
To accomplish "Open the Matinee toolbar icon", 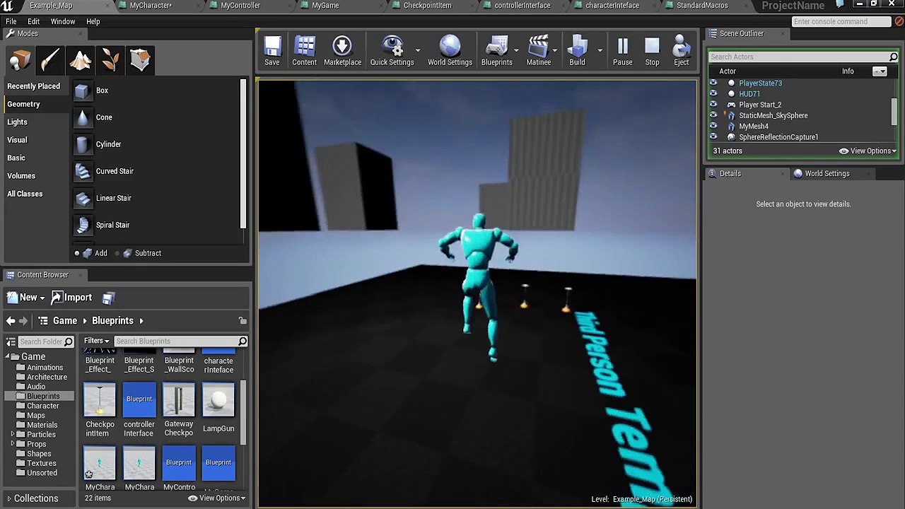I will 539,51.
